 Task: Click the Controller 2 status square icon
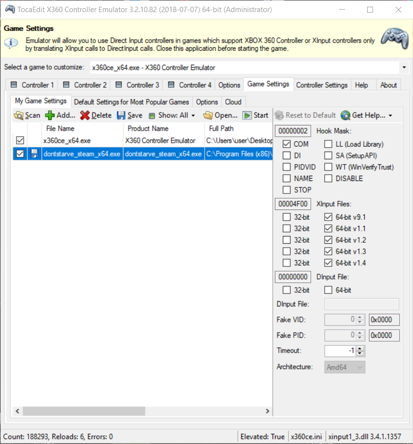tap(66, 84)
